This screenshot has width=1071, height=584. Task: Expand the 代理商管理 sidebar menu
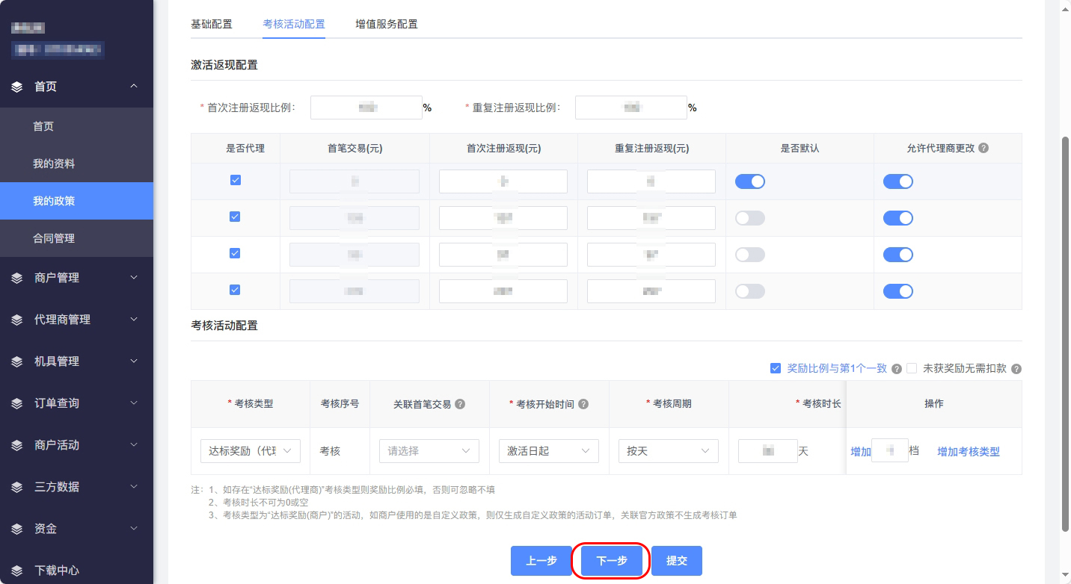coord(76,320)
